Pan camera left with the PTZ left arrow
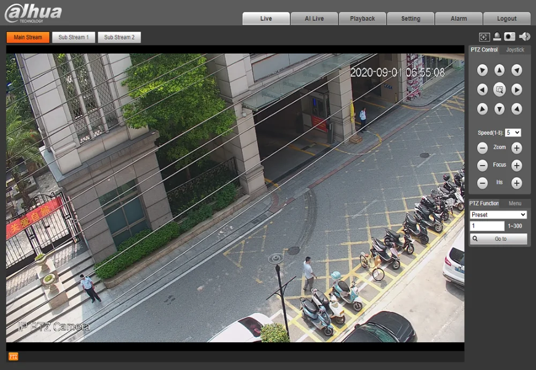536x370 pixels. (482, 89)
